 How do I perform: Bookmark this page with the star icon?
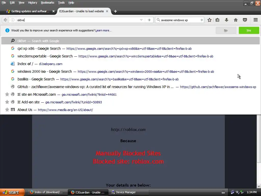point(210,20)
